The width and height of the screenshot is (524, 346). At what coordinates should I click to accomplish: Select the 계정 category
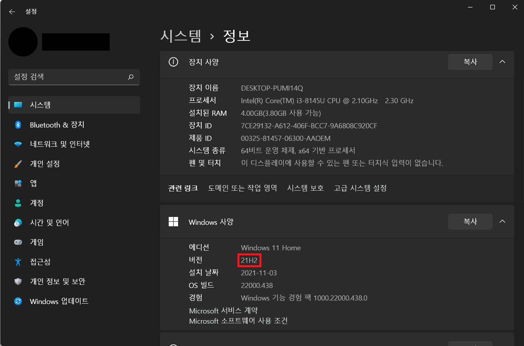pyautogui.click(x=74, y=203)
